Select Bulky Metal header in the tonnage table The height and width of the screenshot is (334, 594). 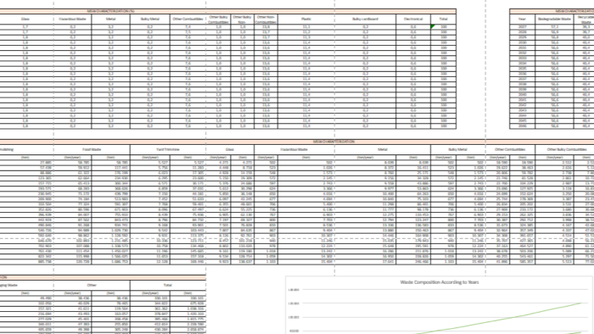pos(457,149)
